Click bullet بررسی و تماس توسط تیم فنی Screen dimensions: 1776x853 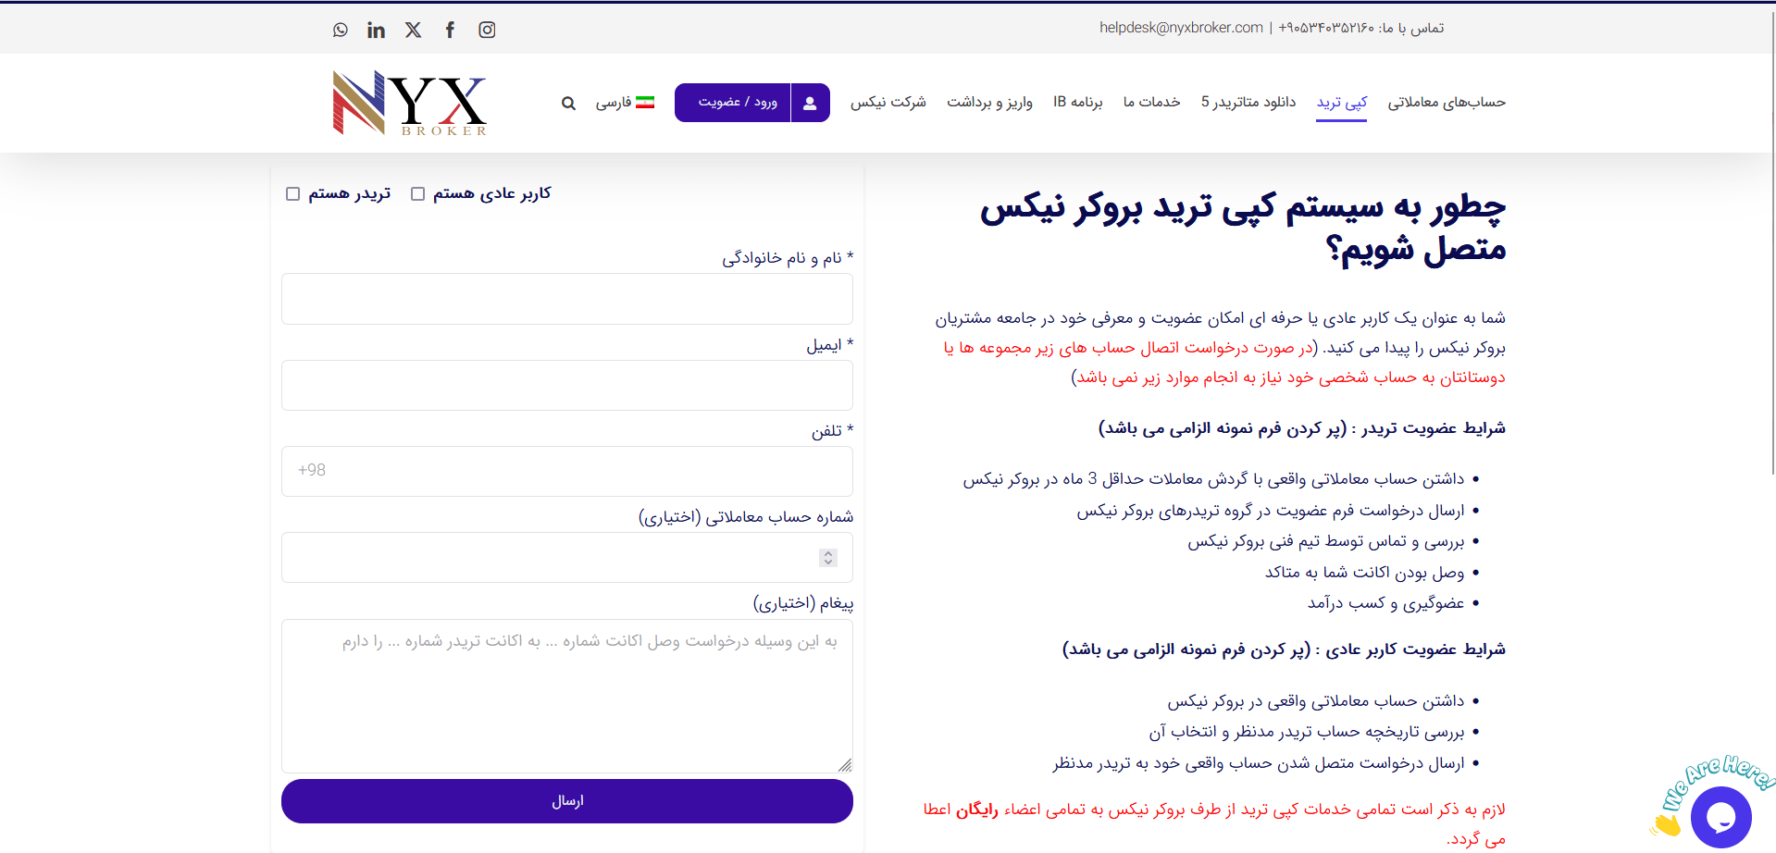[1326, 541]
